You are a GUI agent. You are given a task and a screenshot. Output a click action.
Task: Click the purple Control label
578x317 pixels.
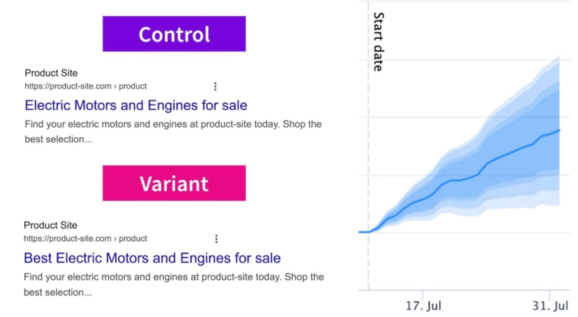[x=174, y=34]
